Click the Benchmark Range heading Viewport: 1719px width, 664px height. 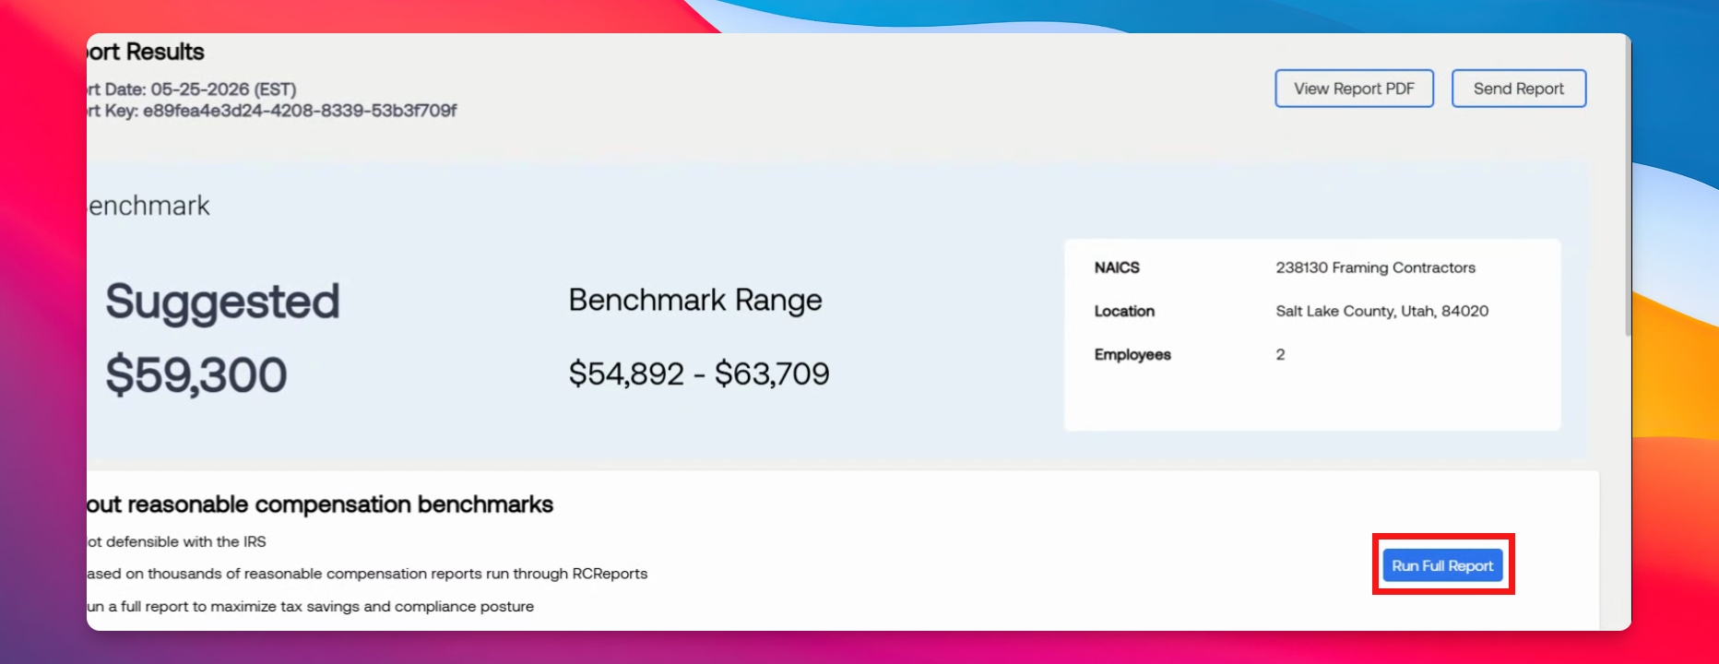(695, 300)
